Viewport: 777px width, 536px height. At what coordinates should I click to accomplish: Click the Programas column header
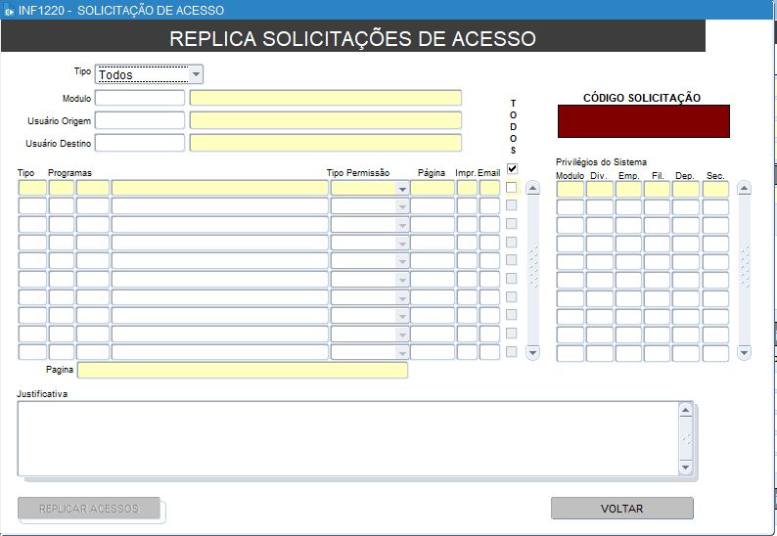[69, 173]
